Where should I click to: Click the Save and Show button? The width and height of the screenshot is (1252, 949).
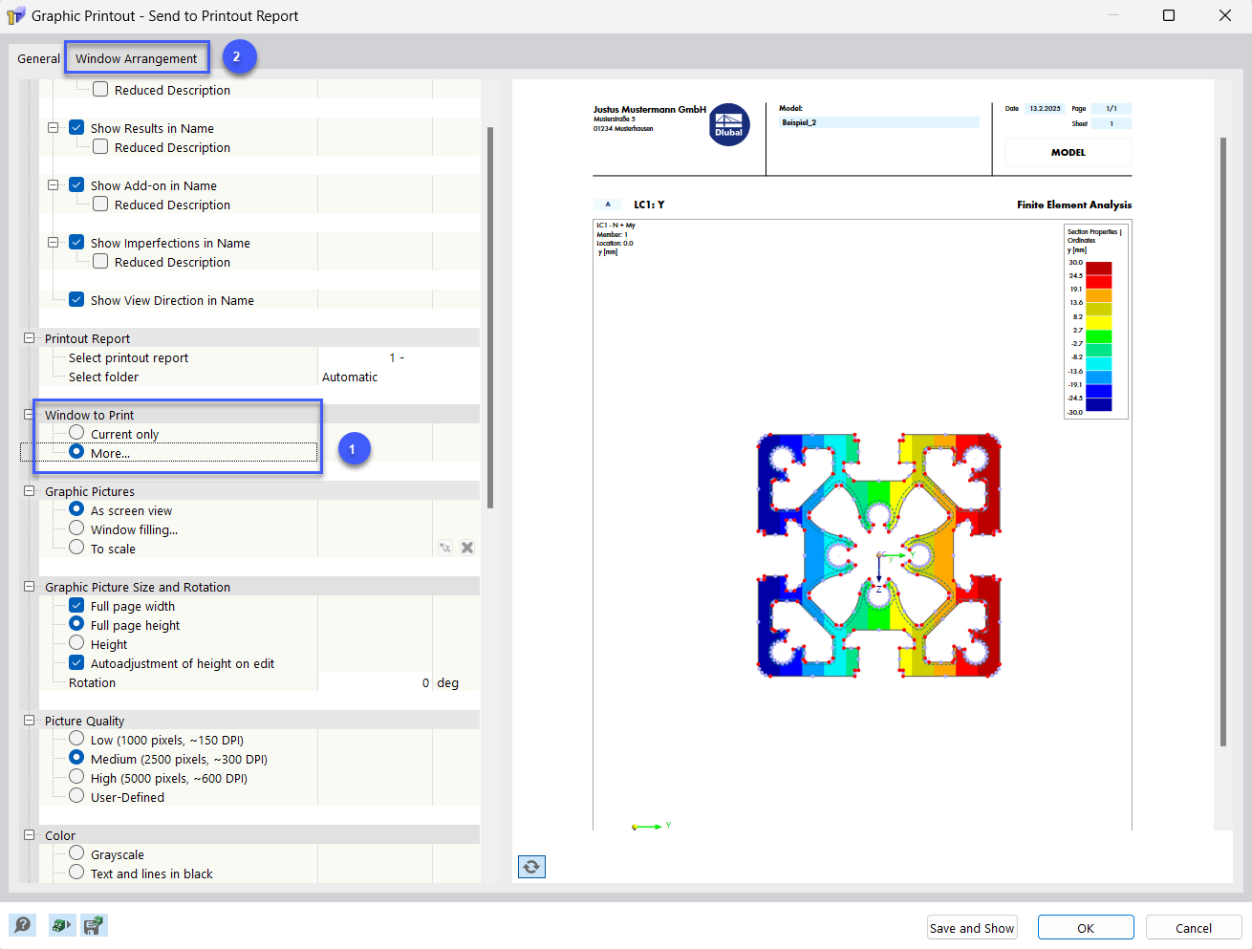pos(971,927)
